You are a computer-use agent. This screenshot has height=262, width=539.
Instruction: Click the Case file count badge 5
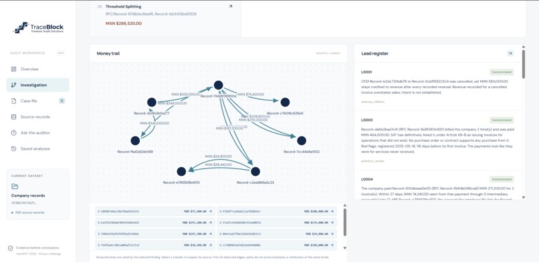point(62,101)
